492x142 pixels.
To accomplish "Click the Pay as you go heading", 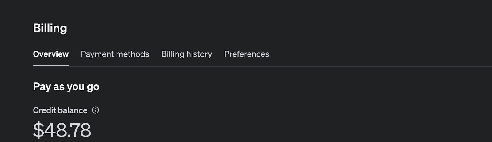I will 66,87.
